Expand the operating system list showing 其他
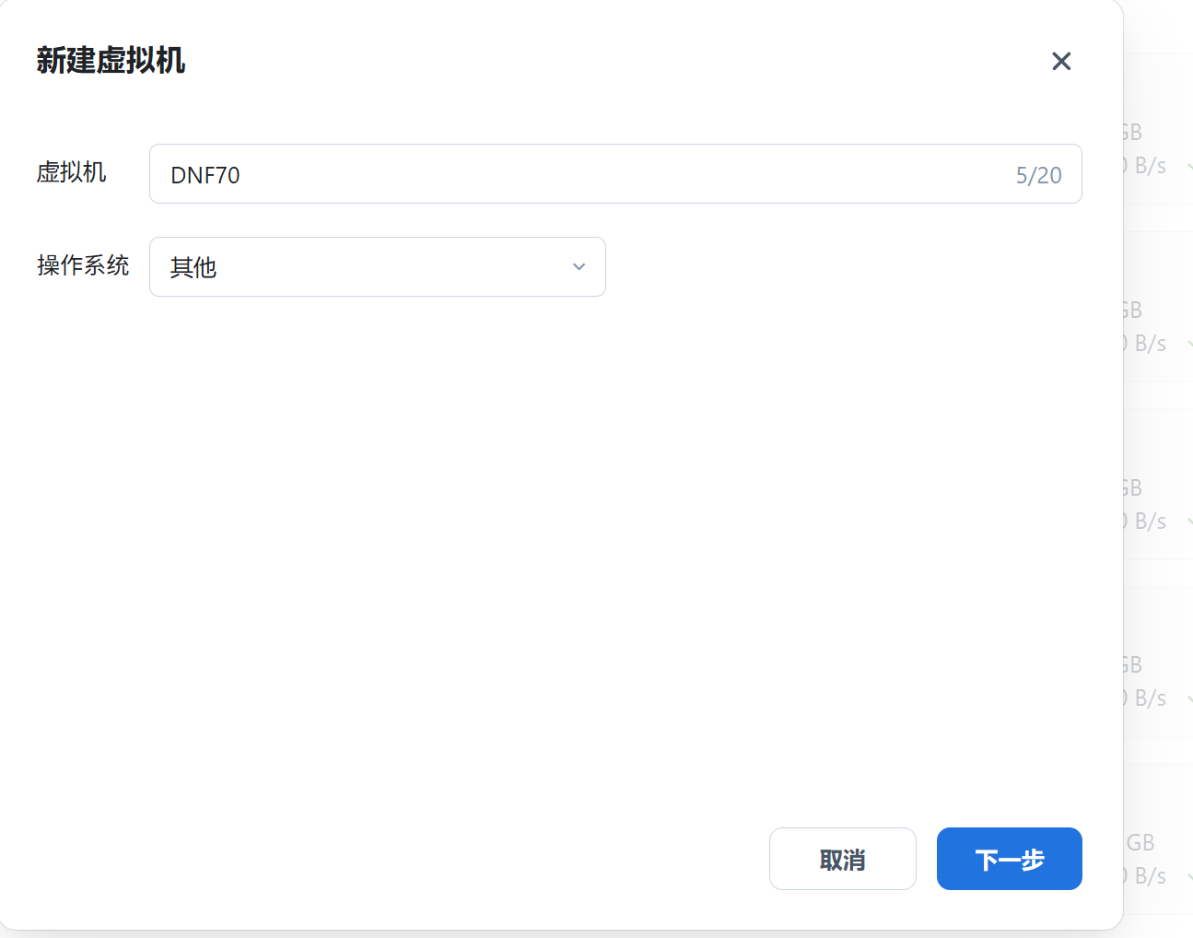Image resolution: width=1193 pixels, height=938 pixels. pyautogui.click(x=378, y=266)
